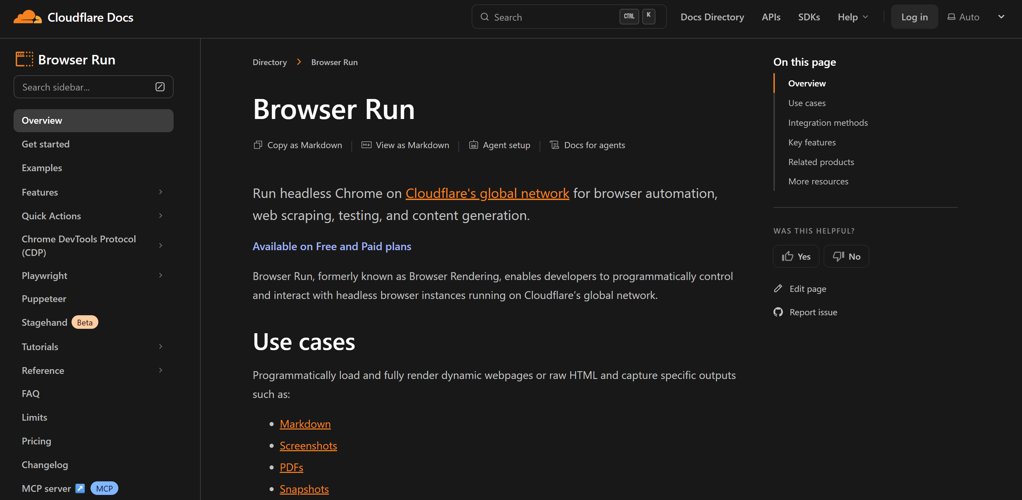1022x500 pixels.
Task: Open SDKs in top navigation
Action: tap(809, 17)
